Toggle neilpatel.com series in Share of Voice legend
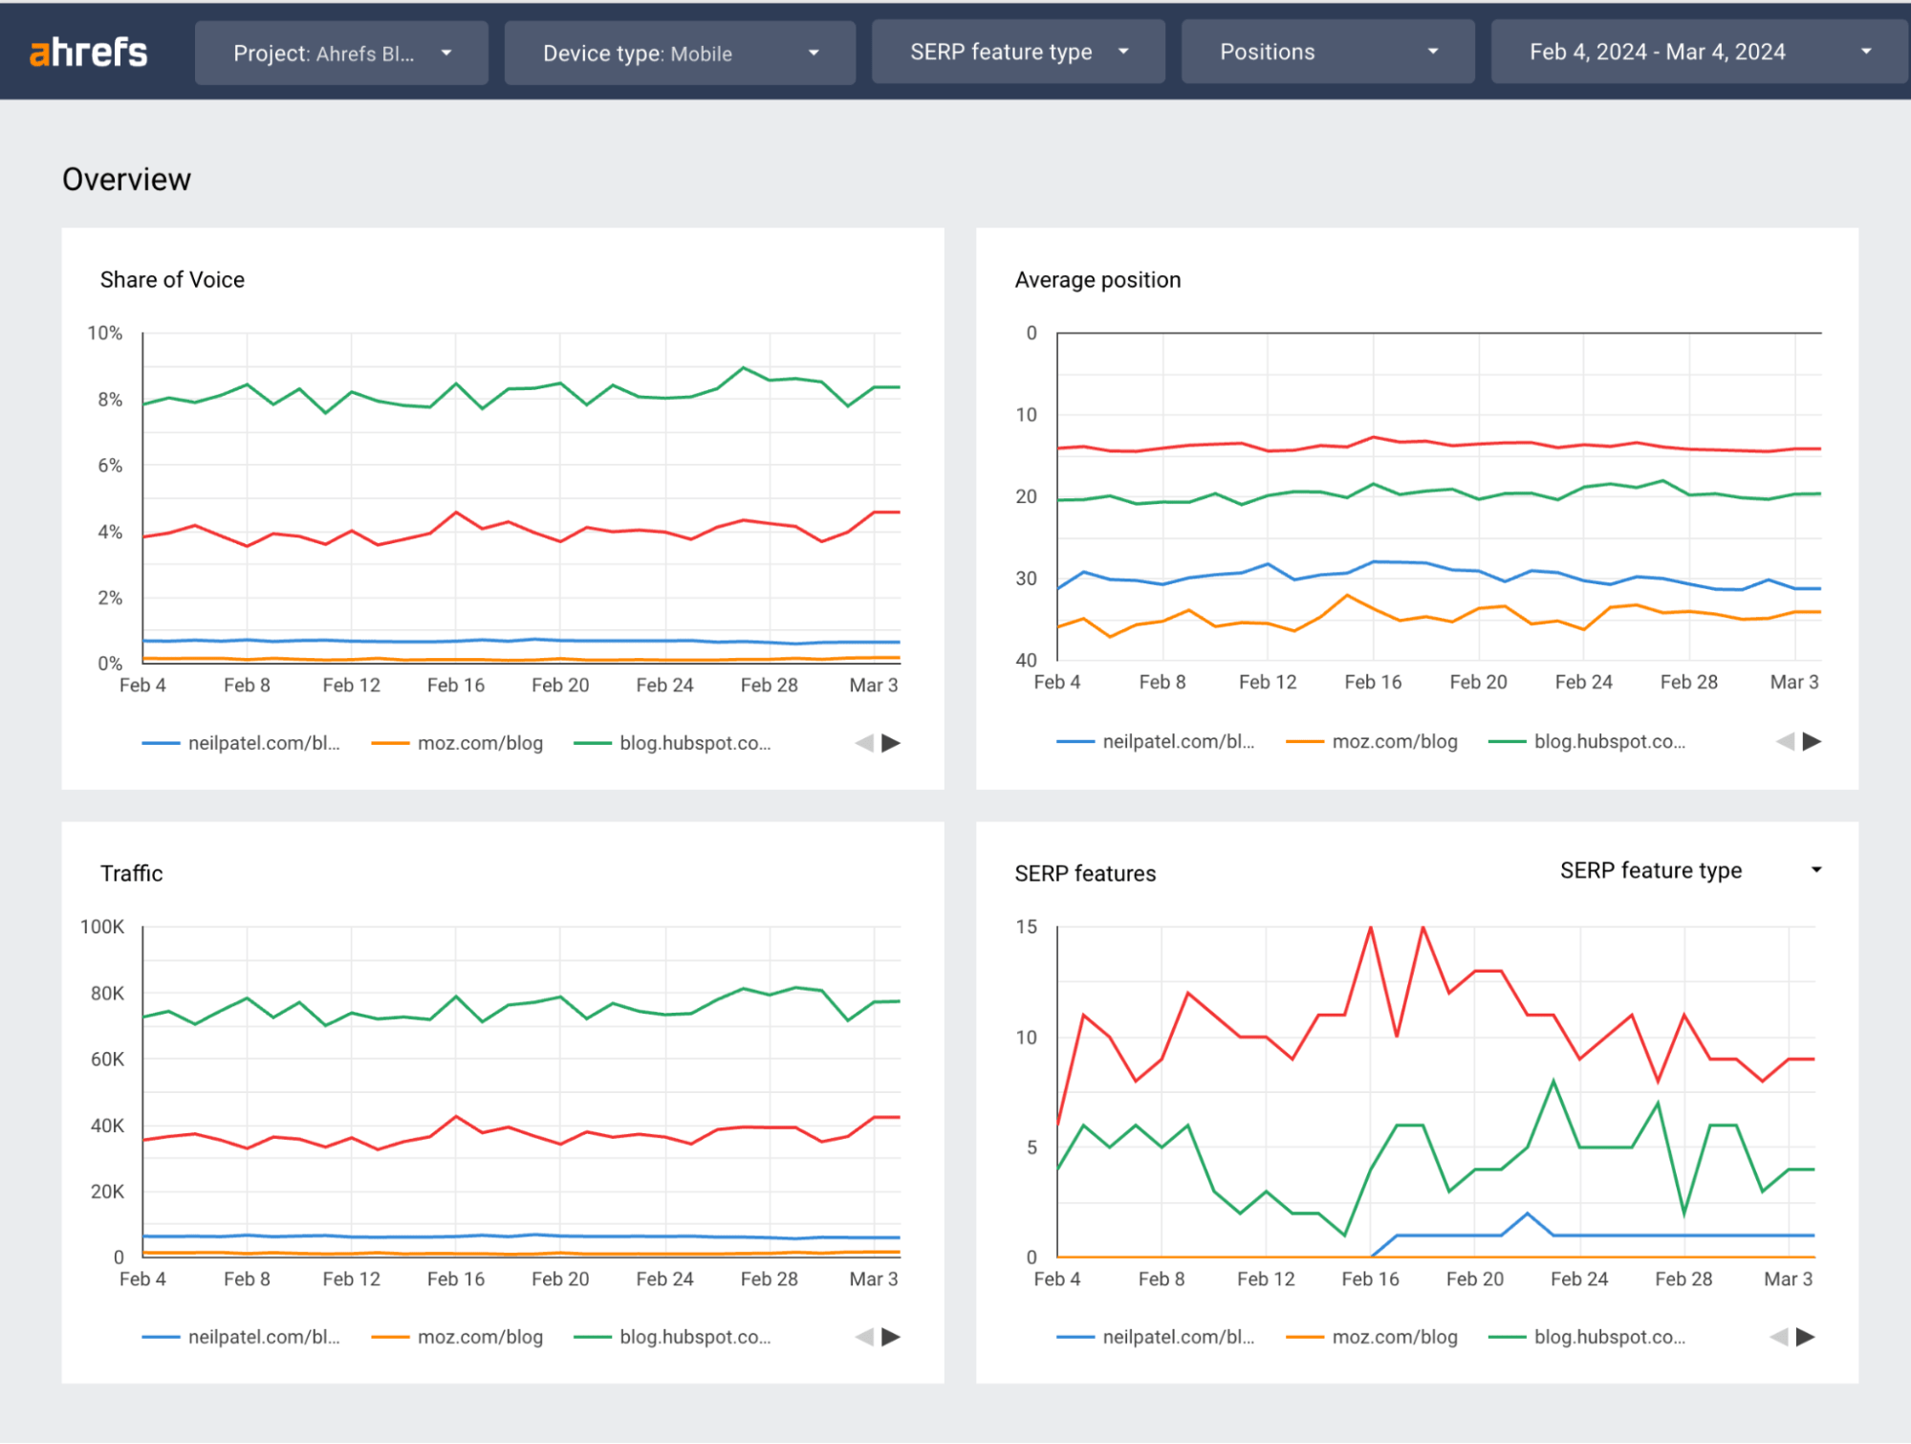 (x=263, y=743)
